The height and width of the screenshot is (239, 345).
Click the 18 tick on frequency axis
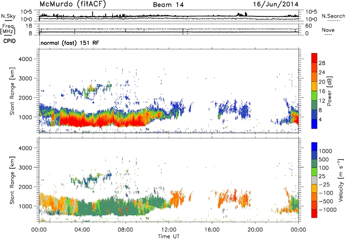[29, 26]
